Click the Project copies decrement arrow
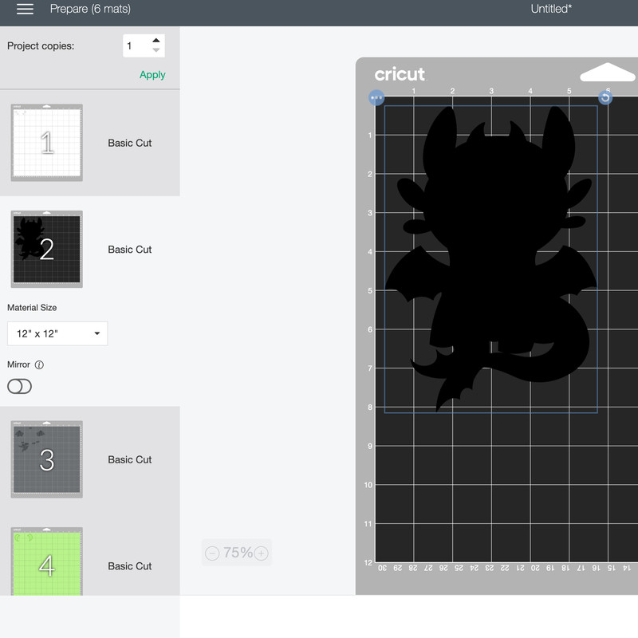This screenshot has height=638, width=638. point(157,50)
